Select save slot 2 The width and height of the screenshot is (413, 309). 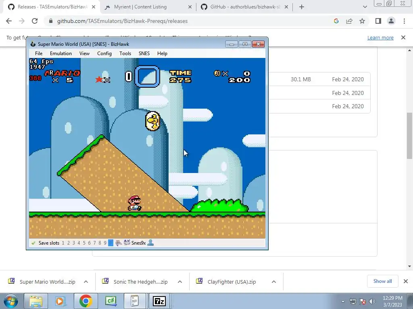click(68, 243)
